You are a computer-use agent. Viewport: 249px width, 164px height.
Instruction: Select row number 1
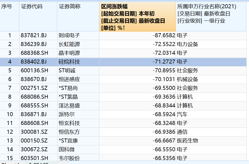point(10,35)
